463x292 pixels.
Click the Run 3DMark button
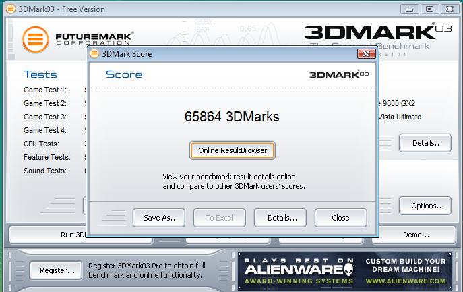click(48, 235)
